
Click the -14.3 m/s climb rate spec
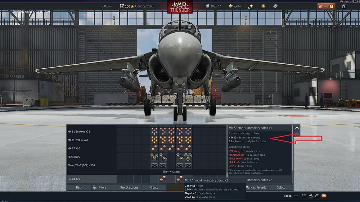pyautogui.click(x=243, y=162)
